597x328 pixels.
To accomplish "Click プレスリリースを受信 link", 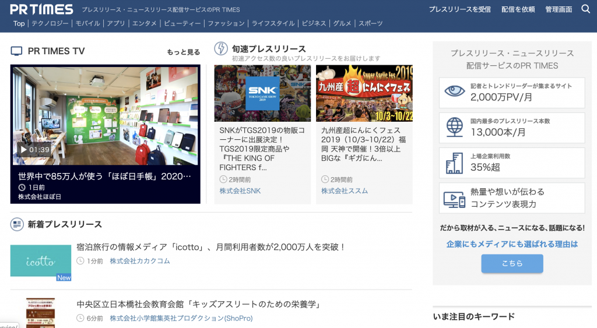I will (x=459, y=9).
